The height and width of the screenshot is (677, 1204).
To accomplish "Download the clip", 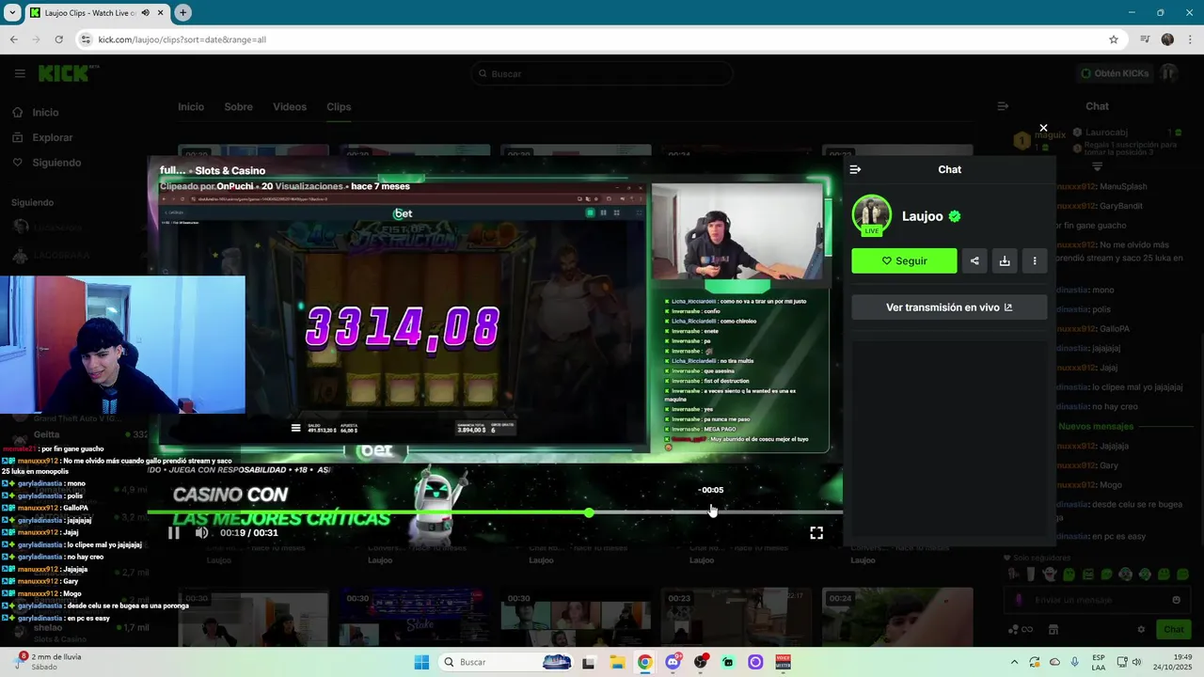I will coord(1005,260).
